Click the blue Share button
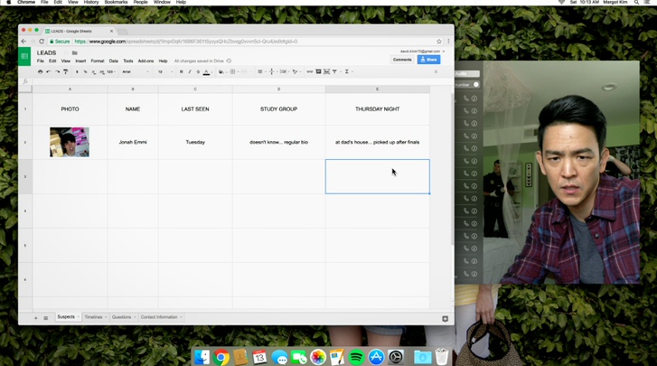Viewport: 657px width, 366px height. [428, 60]
